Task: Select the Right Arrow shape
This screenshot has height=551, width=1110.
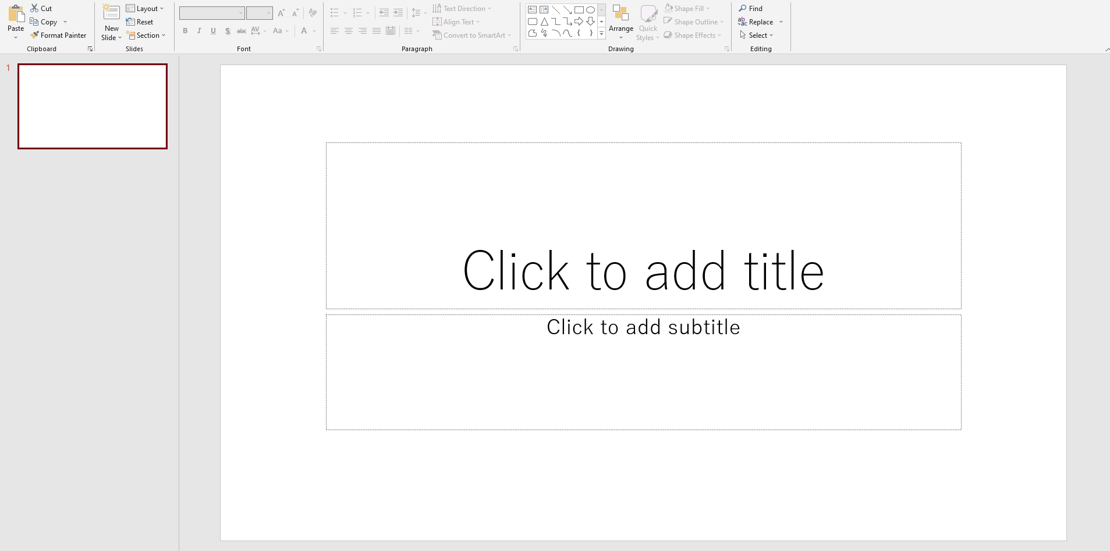Action: click(579, 22)
